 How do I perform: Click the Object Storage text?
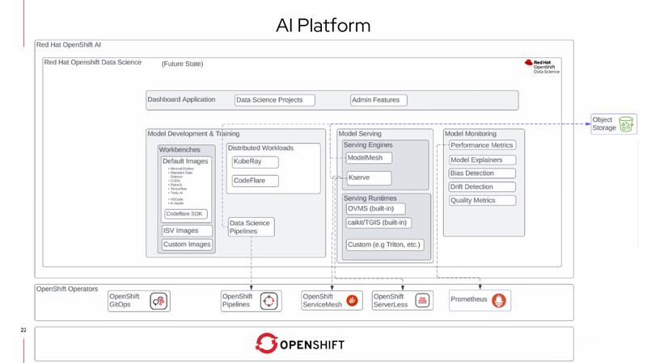(x=604, y=124)
